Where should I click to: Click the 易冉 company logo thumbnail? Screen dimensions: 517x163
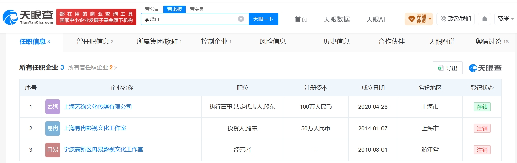click(53, 128)
